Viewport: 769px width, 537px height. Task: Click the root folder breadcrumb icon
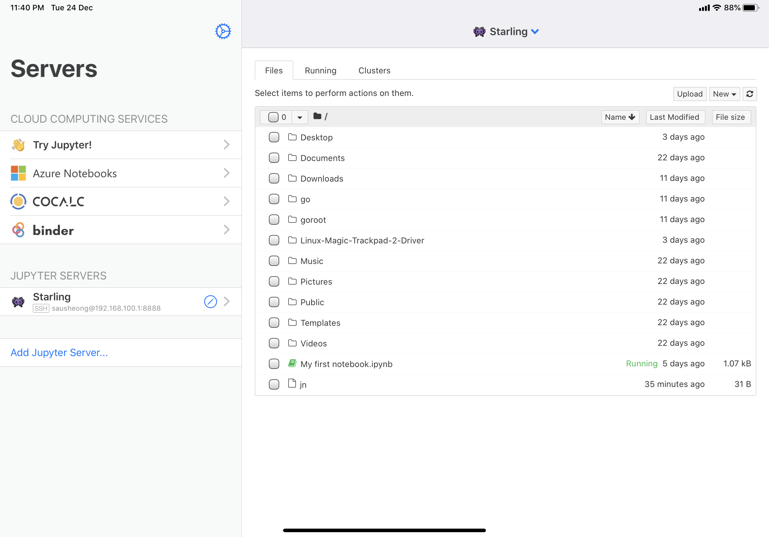tap(317, 116)
